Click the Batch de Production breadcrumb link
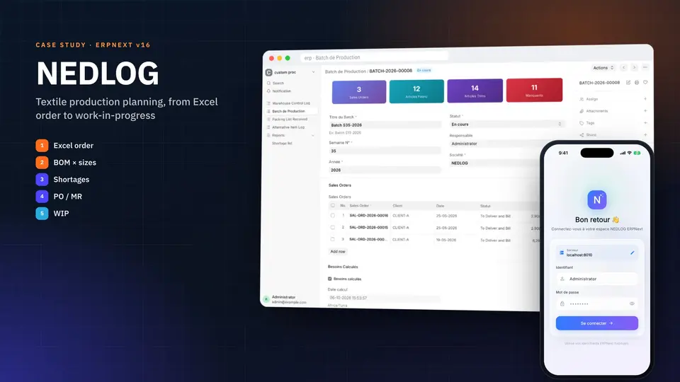The height and width of the screenshot is (382, 680). pos(345,71)
